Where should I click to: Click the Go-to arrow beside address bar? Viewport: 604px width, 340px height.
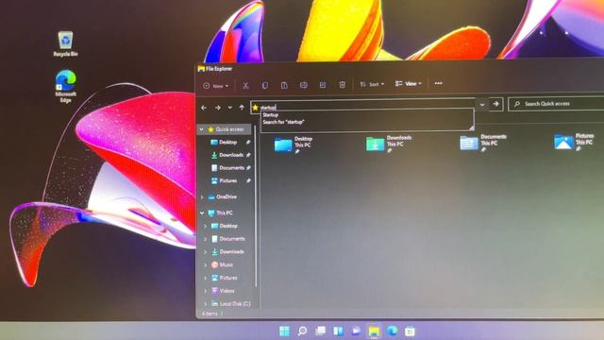495,104
